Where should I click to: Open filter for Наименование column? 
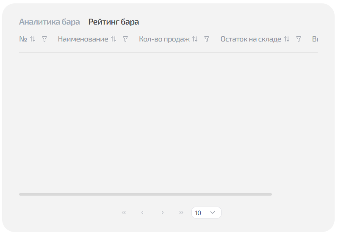click(125, 39)
